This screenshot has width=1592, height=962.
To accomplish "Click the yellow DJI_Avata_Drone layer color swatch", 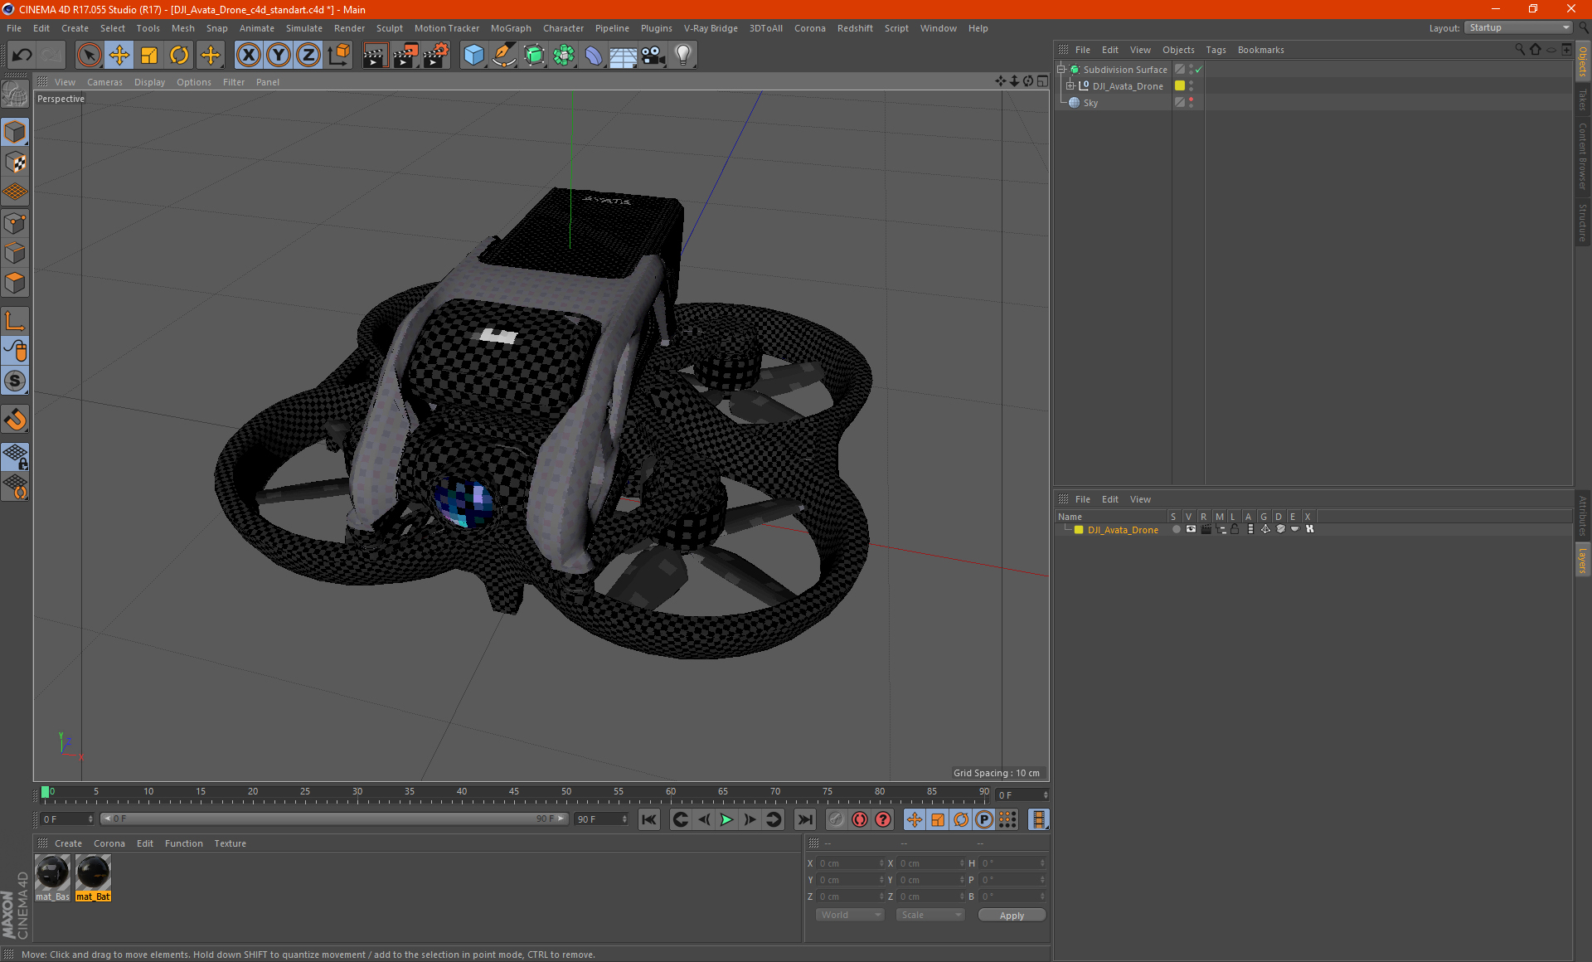I will 1079,530.
